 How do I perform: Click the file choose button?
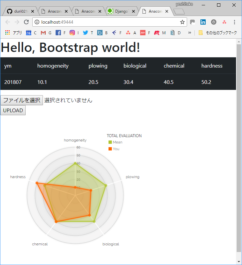click(22, 100)
